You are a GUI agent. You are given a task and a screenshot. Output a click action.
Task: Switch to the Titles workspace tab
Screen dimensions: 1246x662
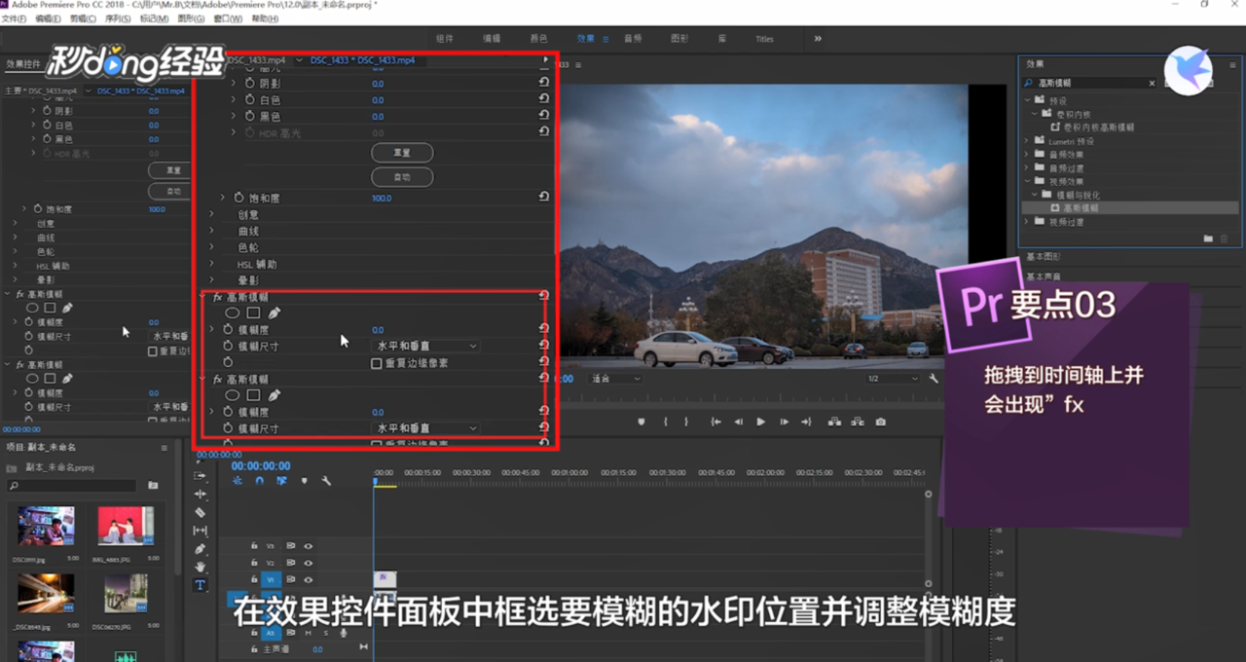pos(765,39)
